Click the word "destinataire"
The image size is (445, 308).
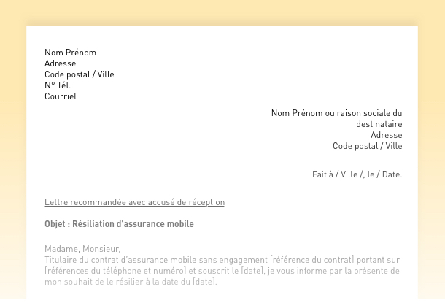379,124
